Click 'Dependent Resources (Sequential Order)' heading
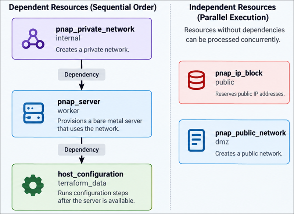This screenshot has height=214, width=294. pos(83,7)
